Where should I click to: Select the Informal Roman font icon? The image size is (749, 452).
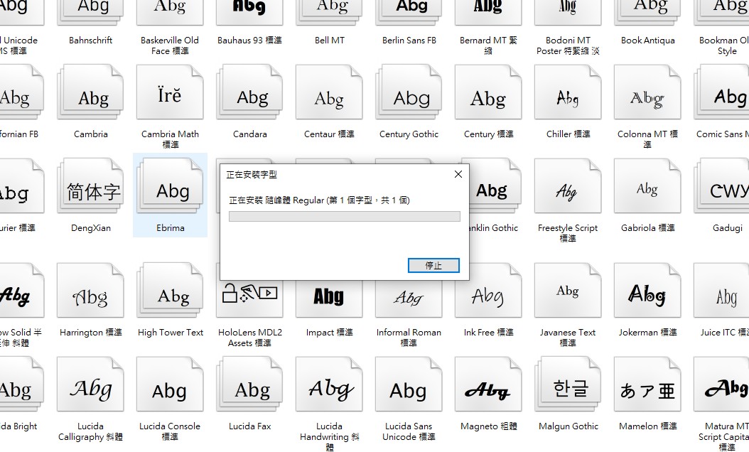(x=409, y=298)
